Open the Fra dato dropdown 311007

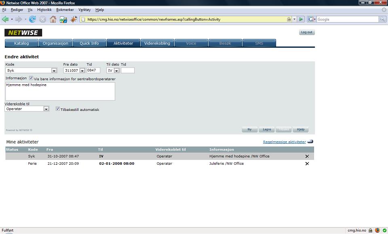[74, 70]
